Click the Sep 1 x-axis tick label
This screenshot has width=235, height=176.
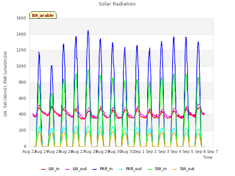tap(139, 151)
